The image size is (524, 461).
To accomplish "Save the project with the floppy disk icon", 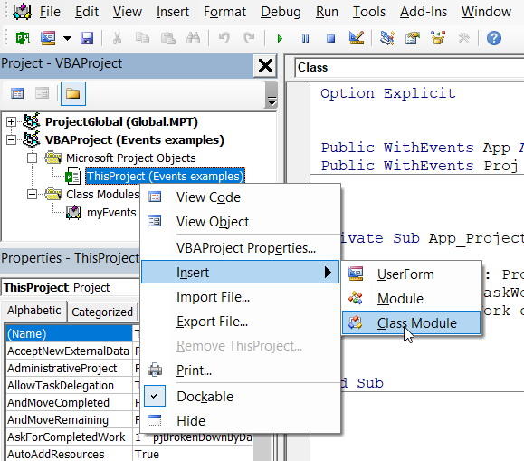I will point(87,38).
